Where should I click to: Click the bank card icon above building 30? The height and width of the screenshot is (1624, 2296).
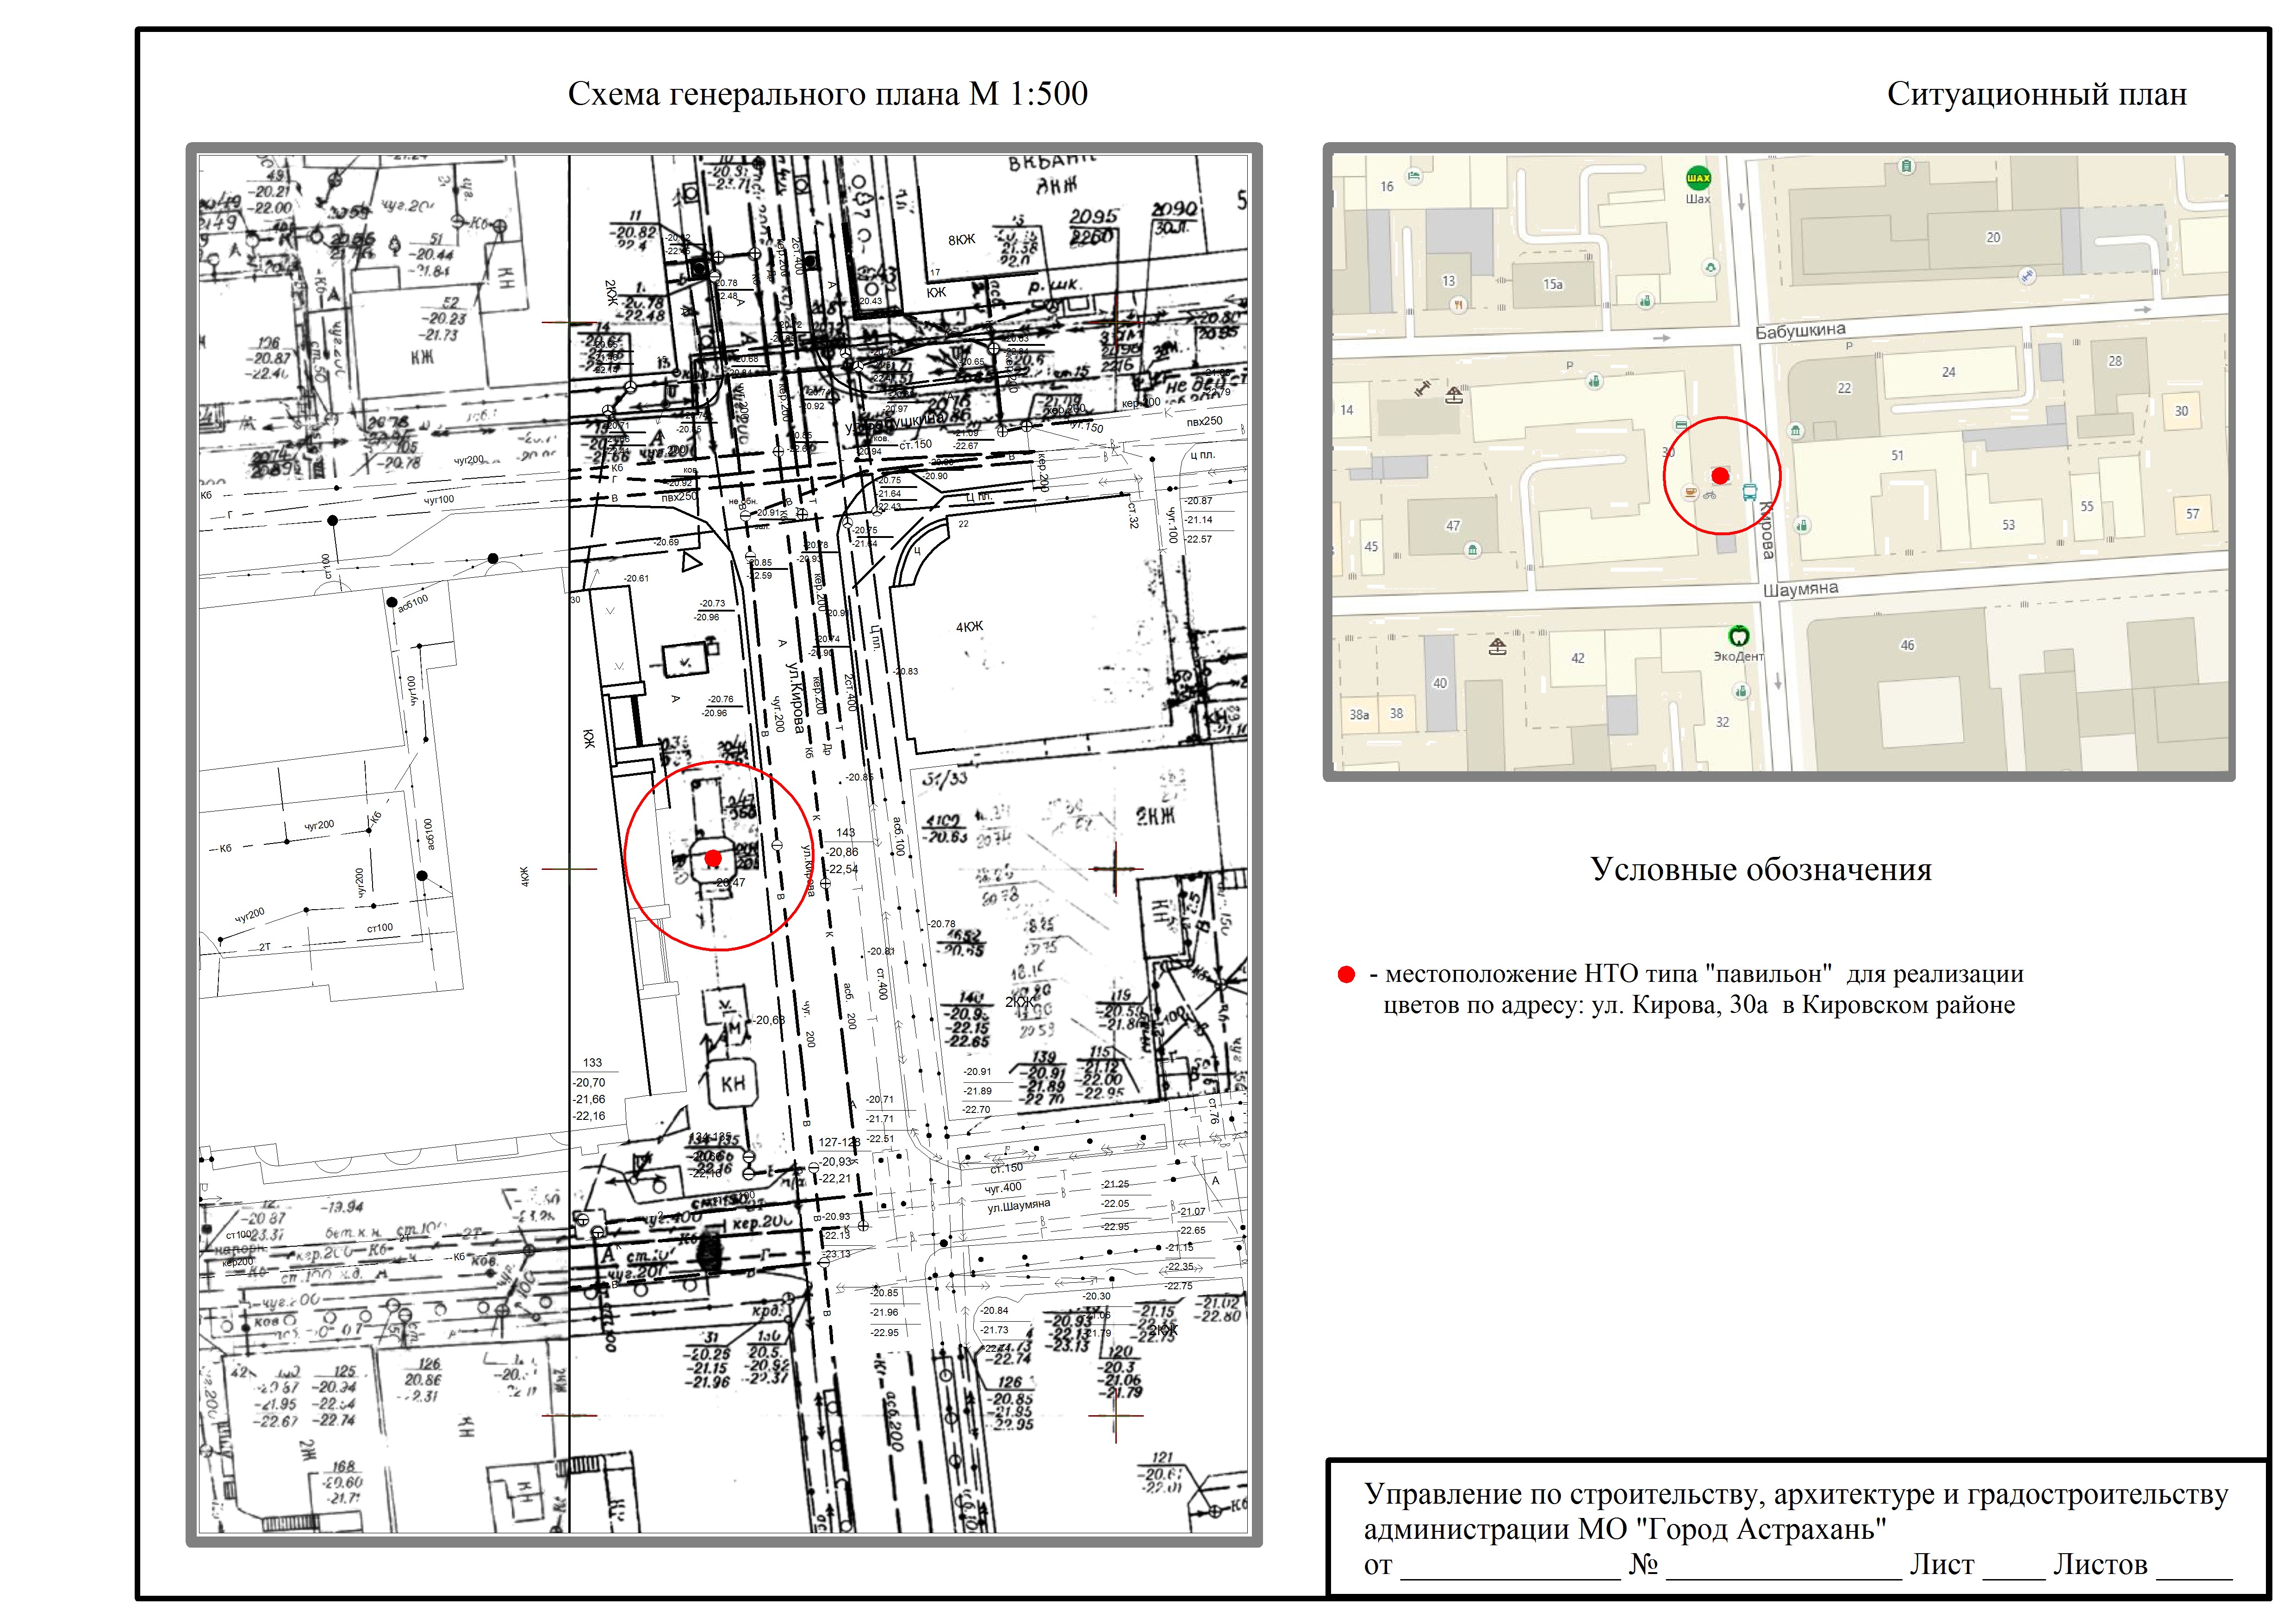1681,425
